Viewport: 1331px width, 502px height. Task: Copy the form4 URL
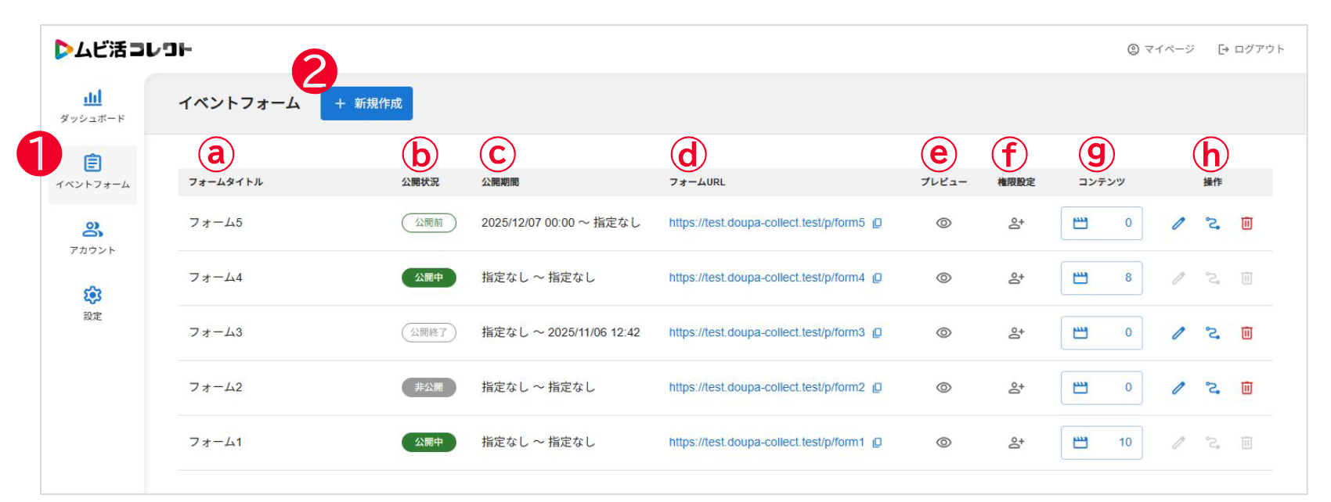click(x=878, y=278)
